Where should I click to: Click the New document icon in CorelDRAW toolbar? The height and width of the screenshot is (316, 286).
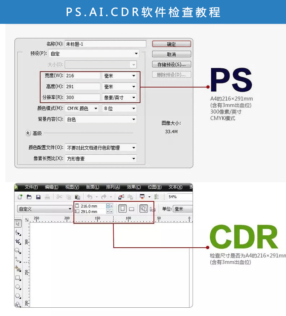click(20, 197)
